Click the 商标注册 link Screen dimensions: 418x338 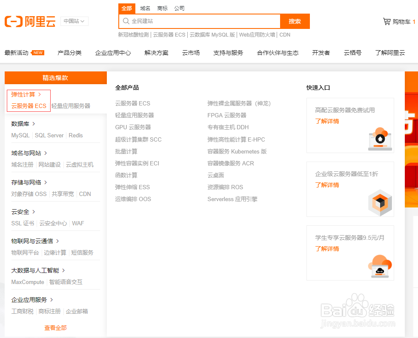point(49,311)
